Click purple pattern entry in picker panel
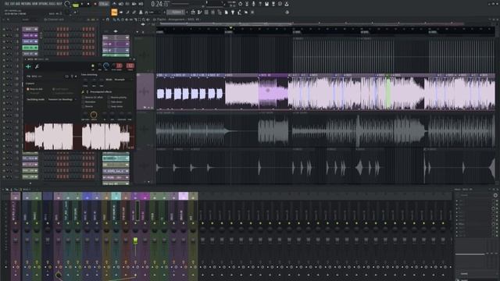500x281 pixels. coord(116,44)
